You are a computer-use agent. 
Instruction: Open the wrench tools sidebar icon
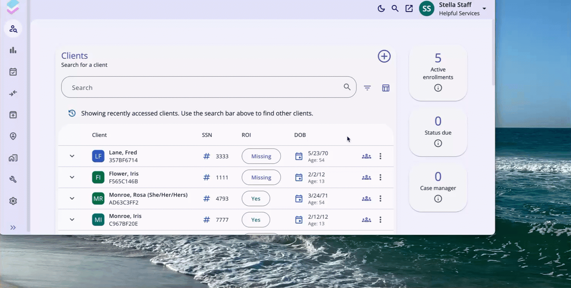[13, 179]
